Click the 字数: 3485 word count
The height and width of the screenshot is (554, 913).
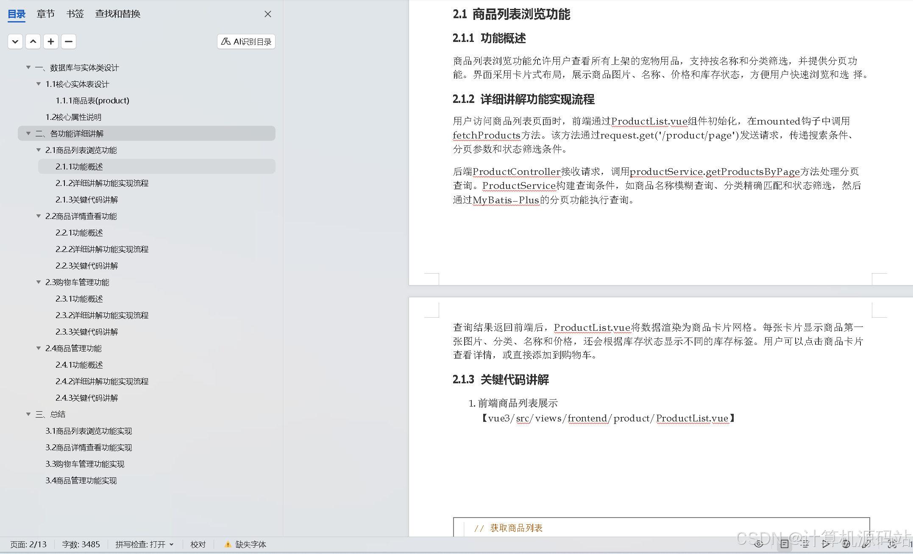(81, 544)
